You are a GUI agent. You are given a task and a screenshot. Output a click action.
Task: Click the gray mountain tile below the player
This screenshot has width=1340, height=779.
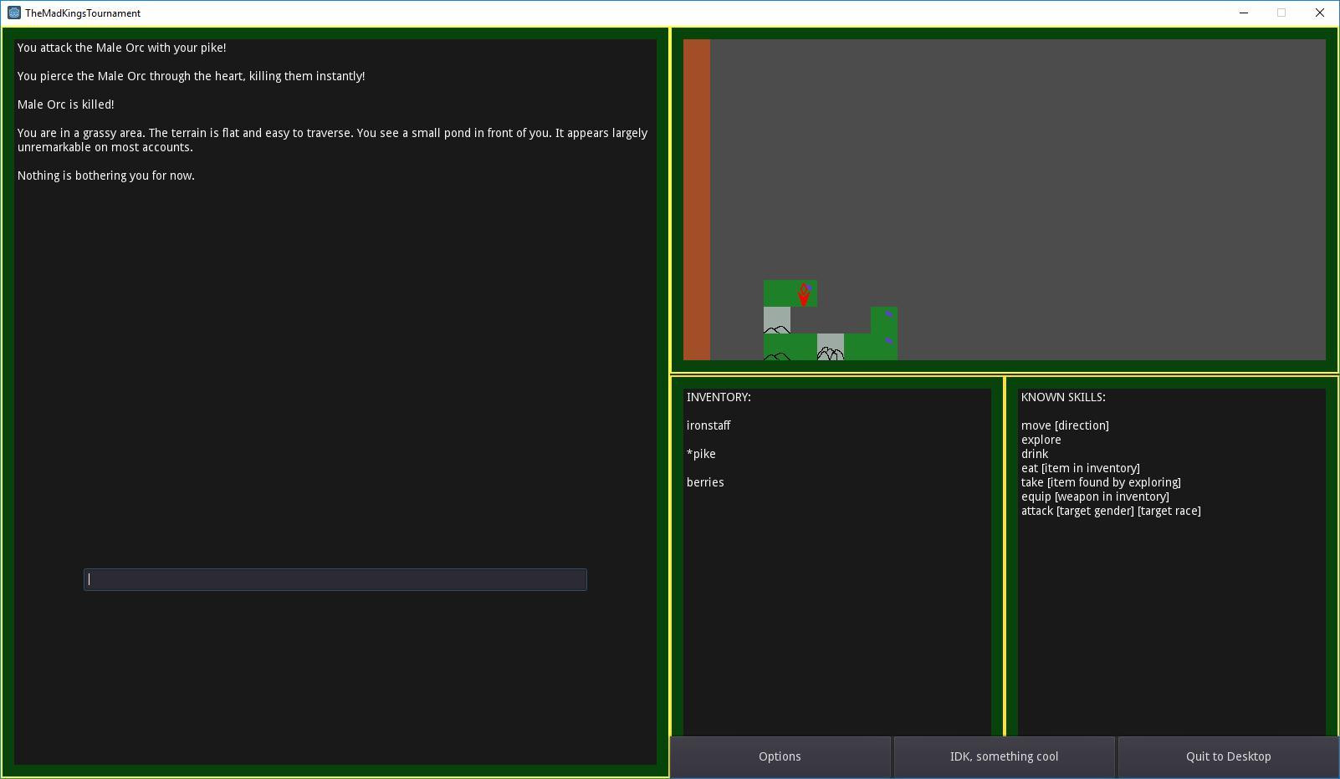[x=777, y=320]
